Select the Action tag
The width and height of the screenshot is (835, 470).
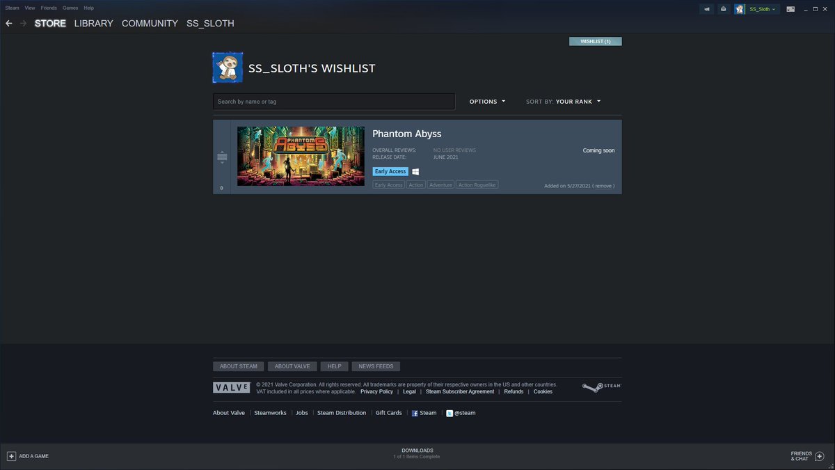point(416,185)
